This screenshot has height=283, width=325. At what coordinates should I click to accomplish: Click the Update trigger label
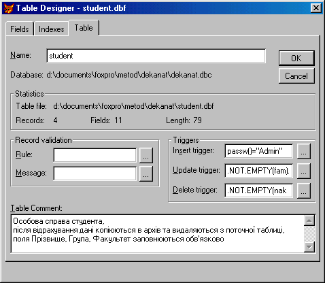click(196, 170)
